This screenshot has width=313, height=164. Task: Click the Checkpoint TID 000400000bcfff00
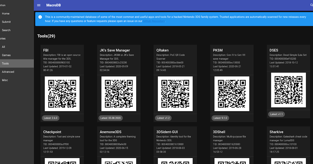point(56,144)
